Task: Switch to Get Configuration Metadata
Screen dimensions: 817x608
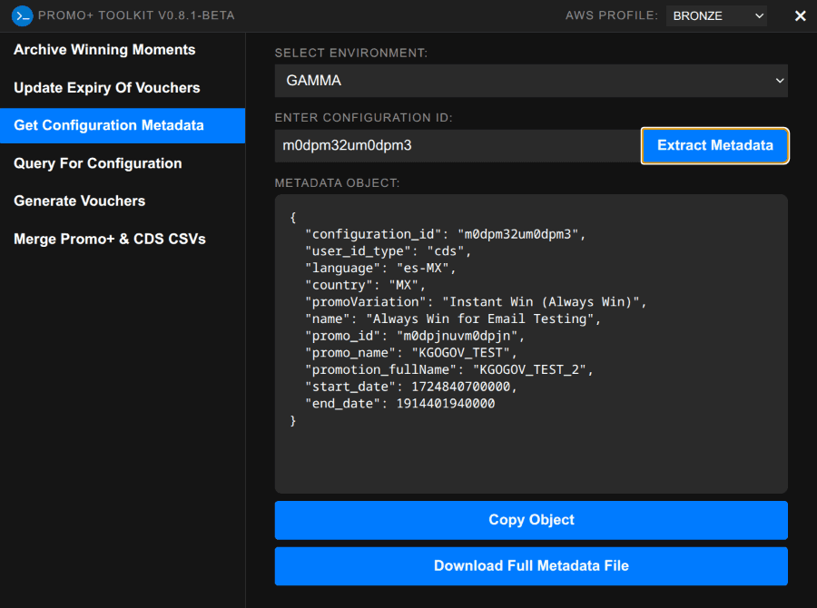Action: (x=113, y=125)
